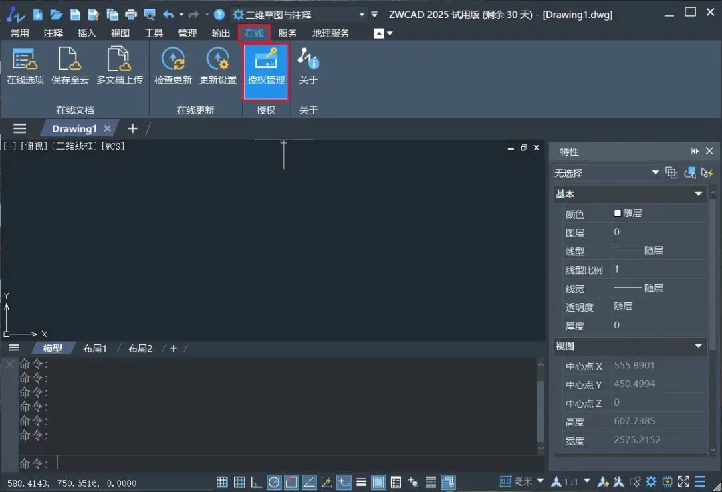Click plus to add new drawing tab

coord(132,128)
